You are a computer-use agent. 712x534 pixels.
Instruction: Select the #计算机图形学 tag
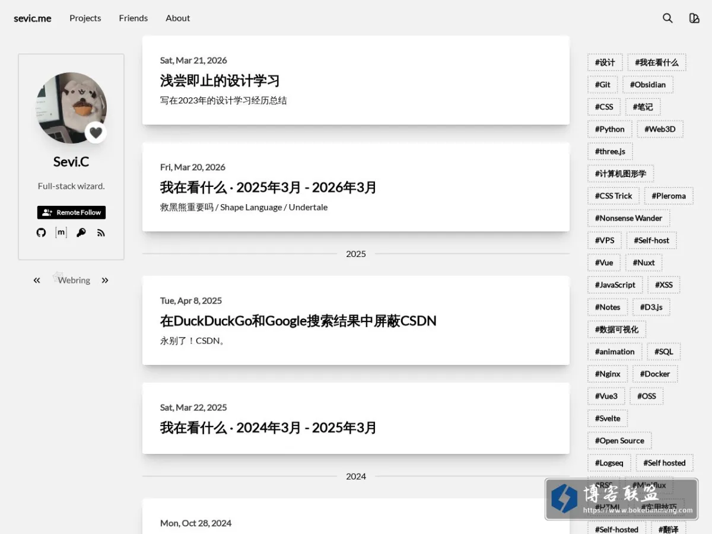pos(621,174)
